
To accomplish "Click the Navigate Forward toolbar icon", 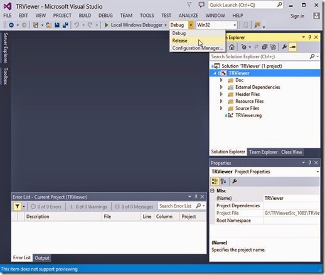I will point(24,25).
